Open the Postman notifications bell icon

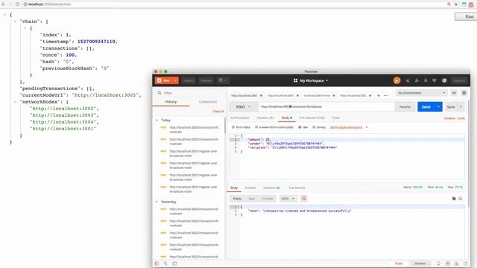(x=426, y=80)
